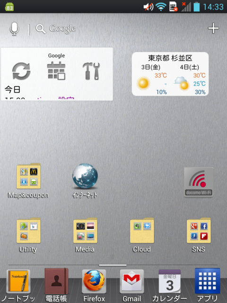The width and height of the screenshot is (227, 303).
Task: Tap the battery status icon
Action: [197, 7]
